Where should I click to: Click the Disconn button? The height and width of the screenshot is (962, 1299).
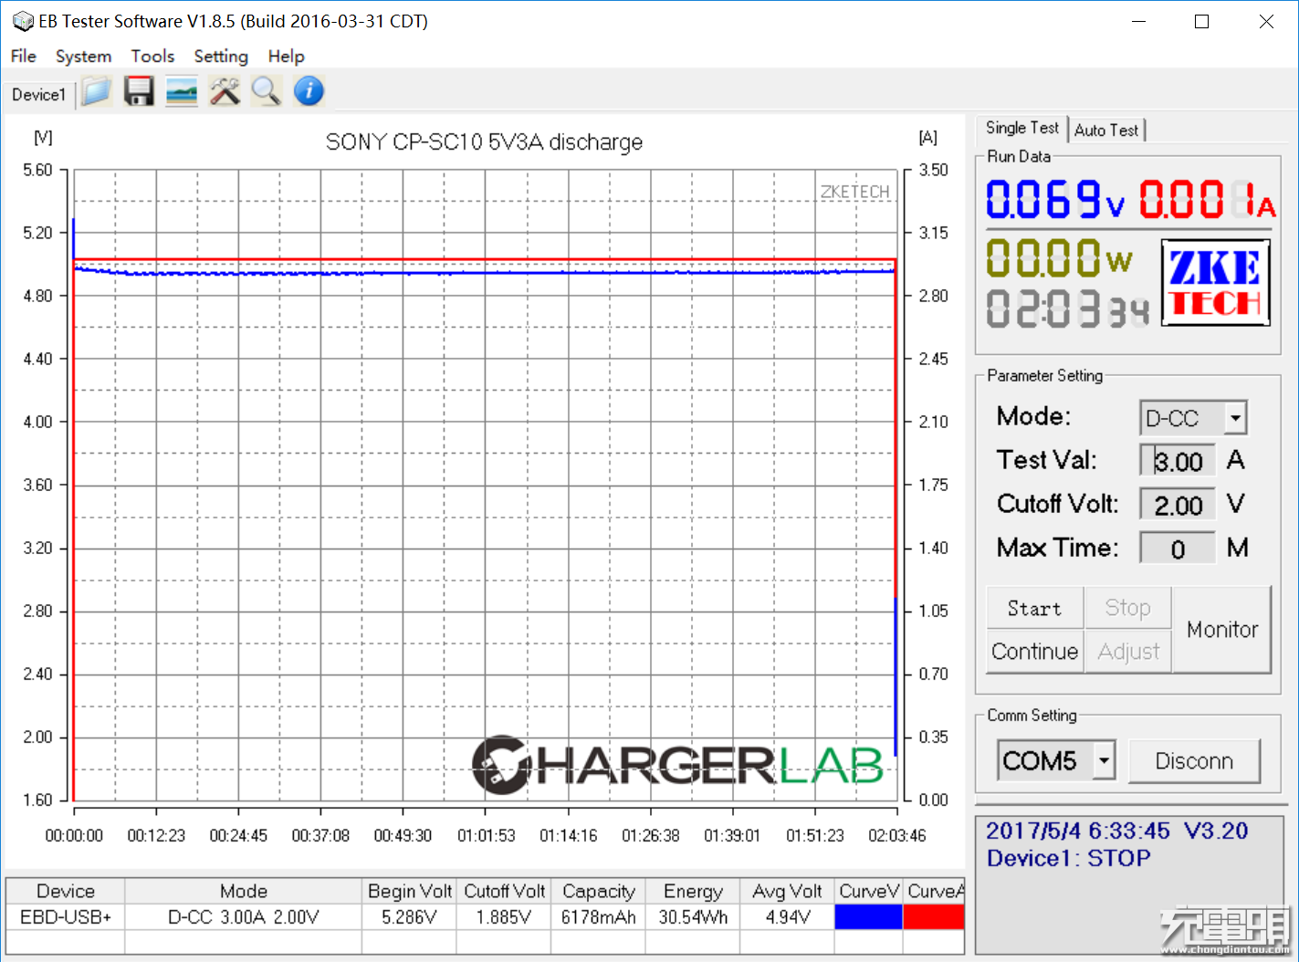[x=1194, y=761]
